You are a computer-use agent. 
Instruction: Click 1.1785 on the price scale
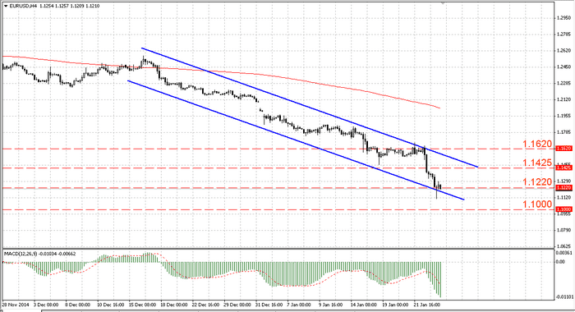563,132
